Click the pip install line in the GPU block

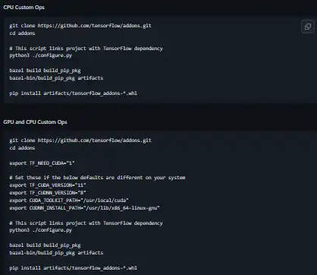tap(74, 268)
